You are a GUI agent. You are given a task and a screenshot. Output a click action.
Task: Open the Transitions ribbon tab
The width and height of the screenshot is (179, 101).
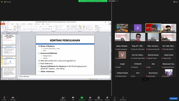tap(23, 24)
